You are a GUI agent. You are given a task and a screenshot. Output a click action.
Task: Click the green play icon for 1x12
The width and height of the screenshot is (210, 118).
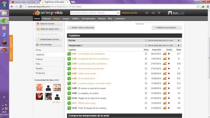pos(69,108)
